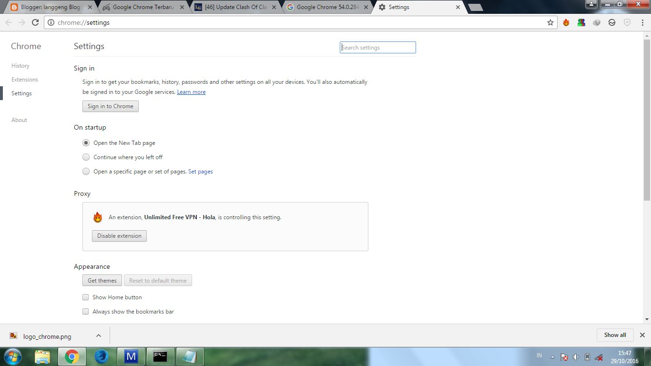The height and width of the screenshot is (366, 651).
Task: Click the chrome://settings address bar
Action: tap(300, 22)
